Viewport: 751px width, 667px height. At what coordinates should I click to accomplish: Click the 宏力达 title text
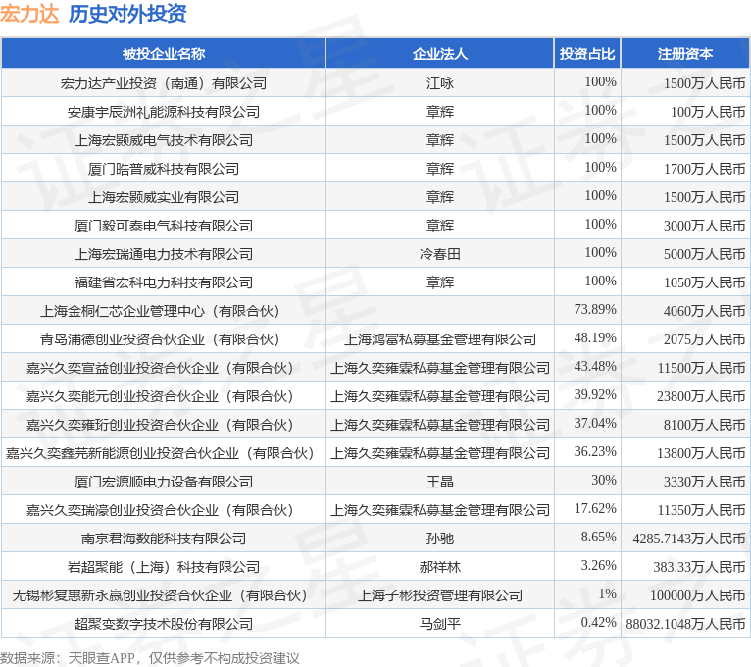pyautogui.click(x=29, y=14)
